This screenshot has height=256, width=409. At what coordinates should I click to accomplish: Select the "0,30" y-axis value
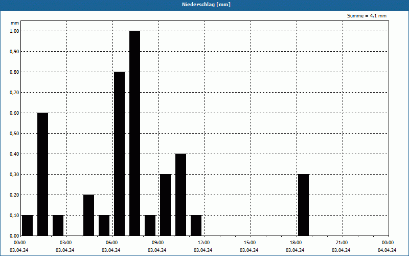(x=15, y=175)
